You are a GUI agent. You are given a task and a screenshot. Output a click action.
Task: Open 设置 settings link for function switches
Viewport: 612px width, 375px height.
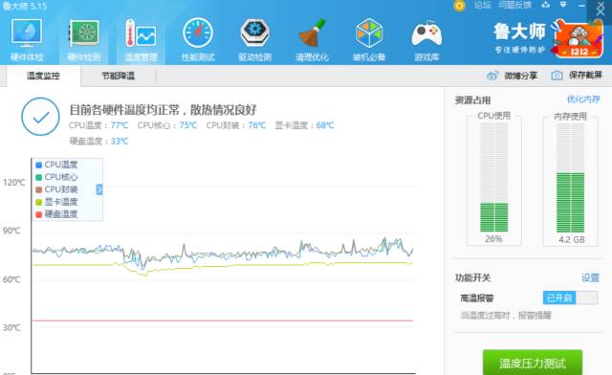590,277
